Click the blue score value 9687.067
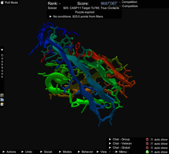Screen dimensions: 169x154 (x=109, y=4)
